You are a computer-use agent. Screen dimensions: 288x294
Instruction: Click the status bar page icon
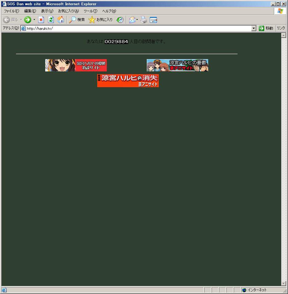[x=4, y=290]
